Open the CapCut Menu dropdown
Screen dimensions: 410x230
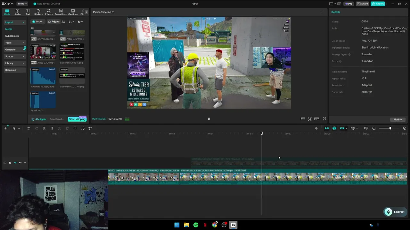22,4
